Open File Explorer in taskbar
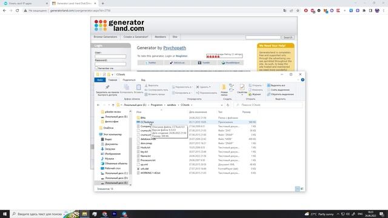 pos(85,214)
